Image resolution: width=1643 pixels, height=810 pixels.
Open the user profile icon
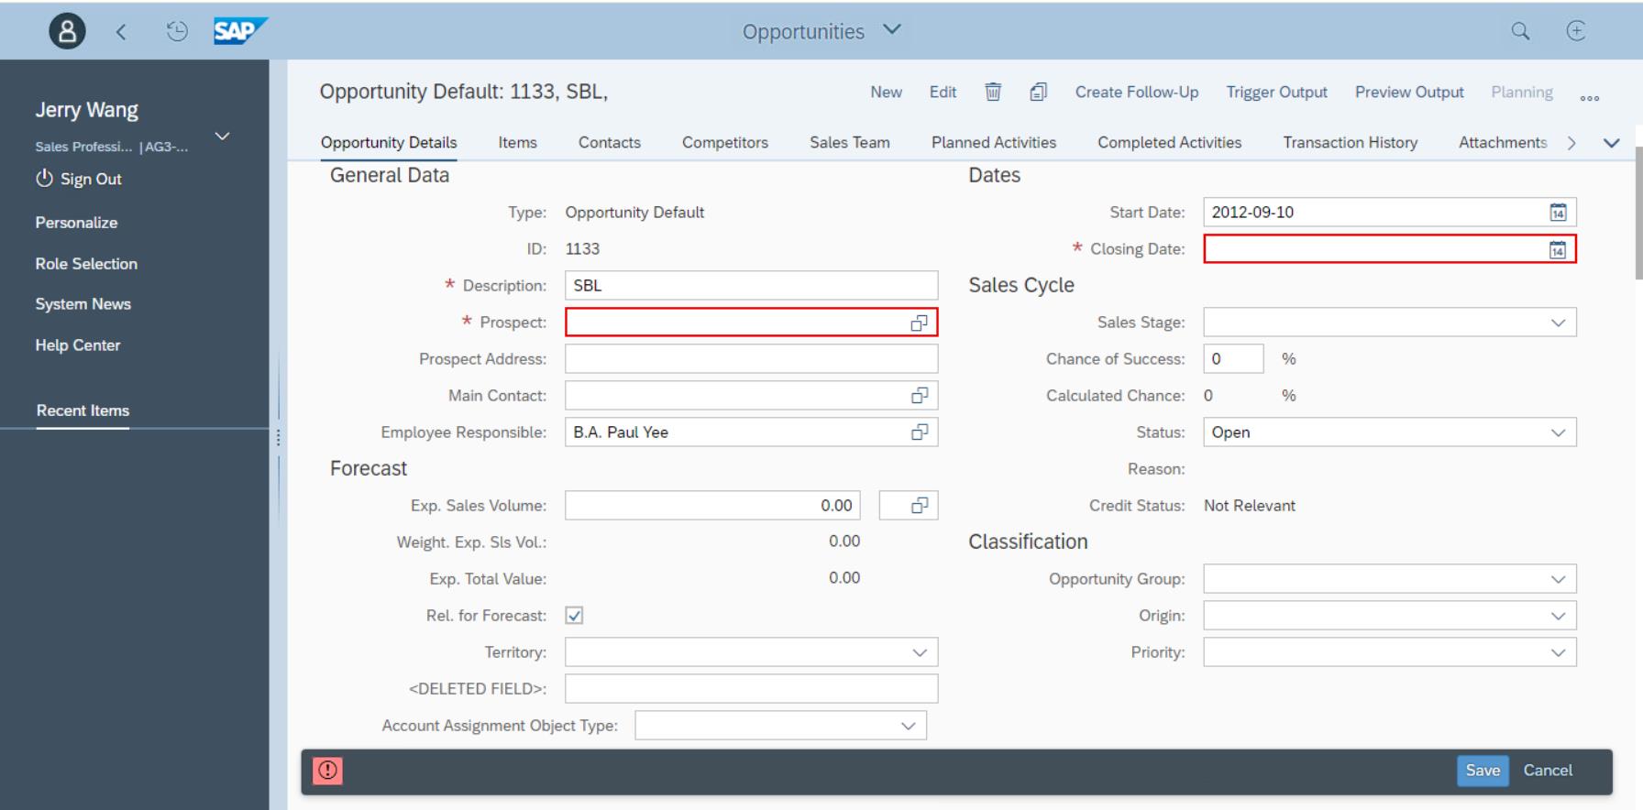67,31
